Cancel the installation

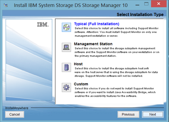pos(15,114)
